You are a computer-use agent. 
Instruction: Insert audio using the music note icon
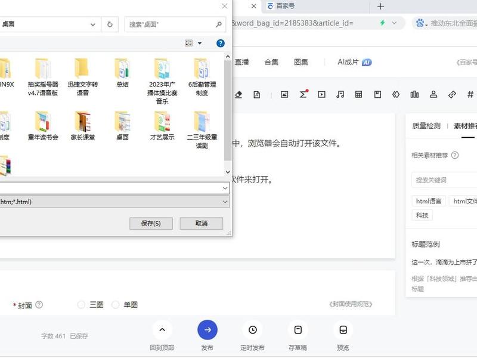pos(340,95)
